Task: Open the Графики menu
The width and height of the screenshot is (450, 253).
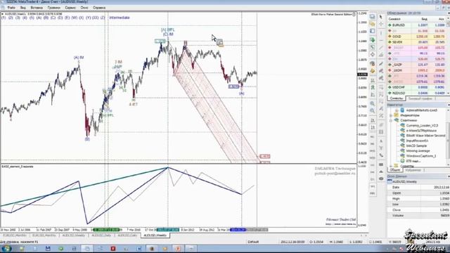Action: click(53, 8)
